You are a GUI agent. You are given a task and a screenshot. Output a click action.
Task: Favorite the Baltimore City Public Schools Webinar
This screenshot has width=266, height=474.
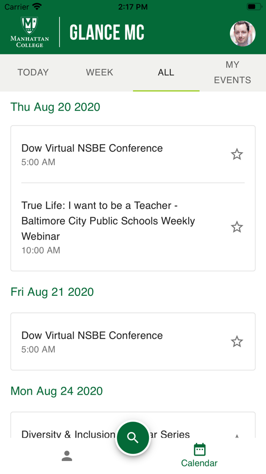tap(237, 227)
